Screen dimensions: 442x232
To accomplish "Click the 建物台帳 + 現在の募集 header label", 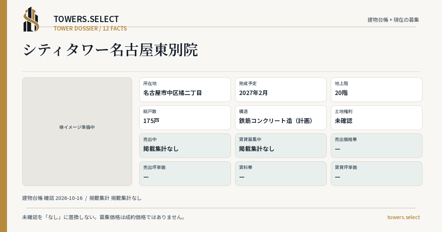I will pyautogui.click(x=393, y=20).
